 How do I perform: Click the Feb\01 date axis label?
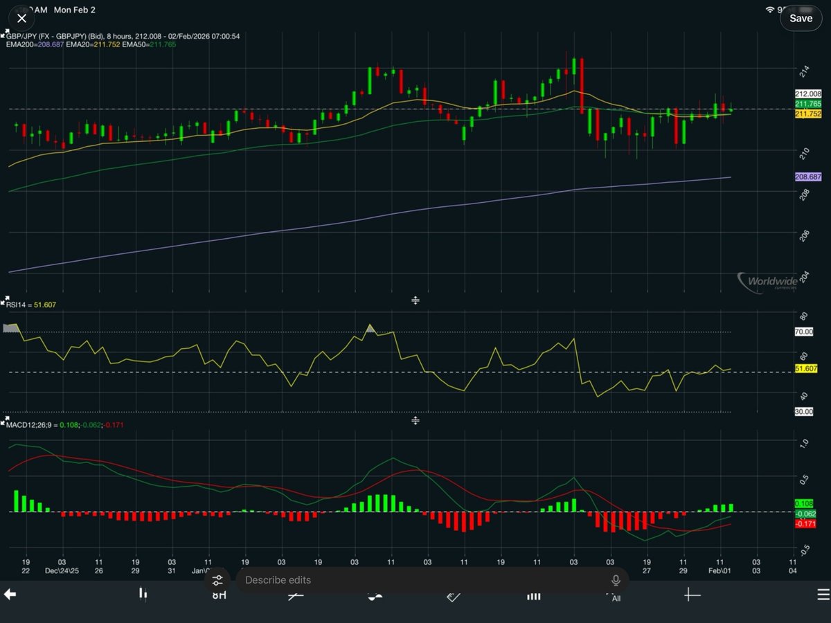(x=720, y=572)
